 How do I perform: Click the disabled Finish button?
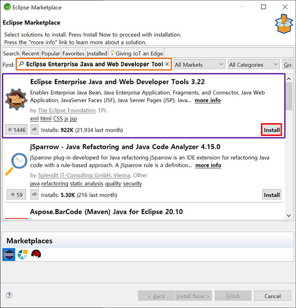233,296
